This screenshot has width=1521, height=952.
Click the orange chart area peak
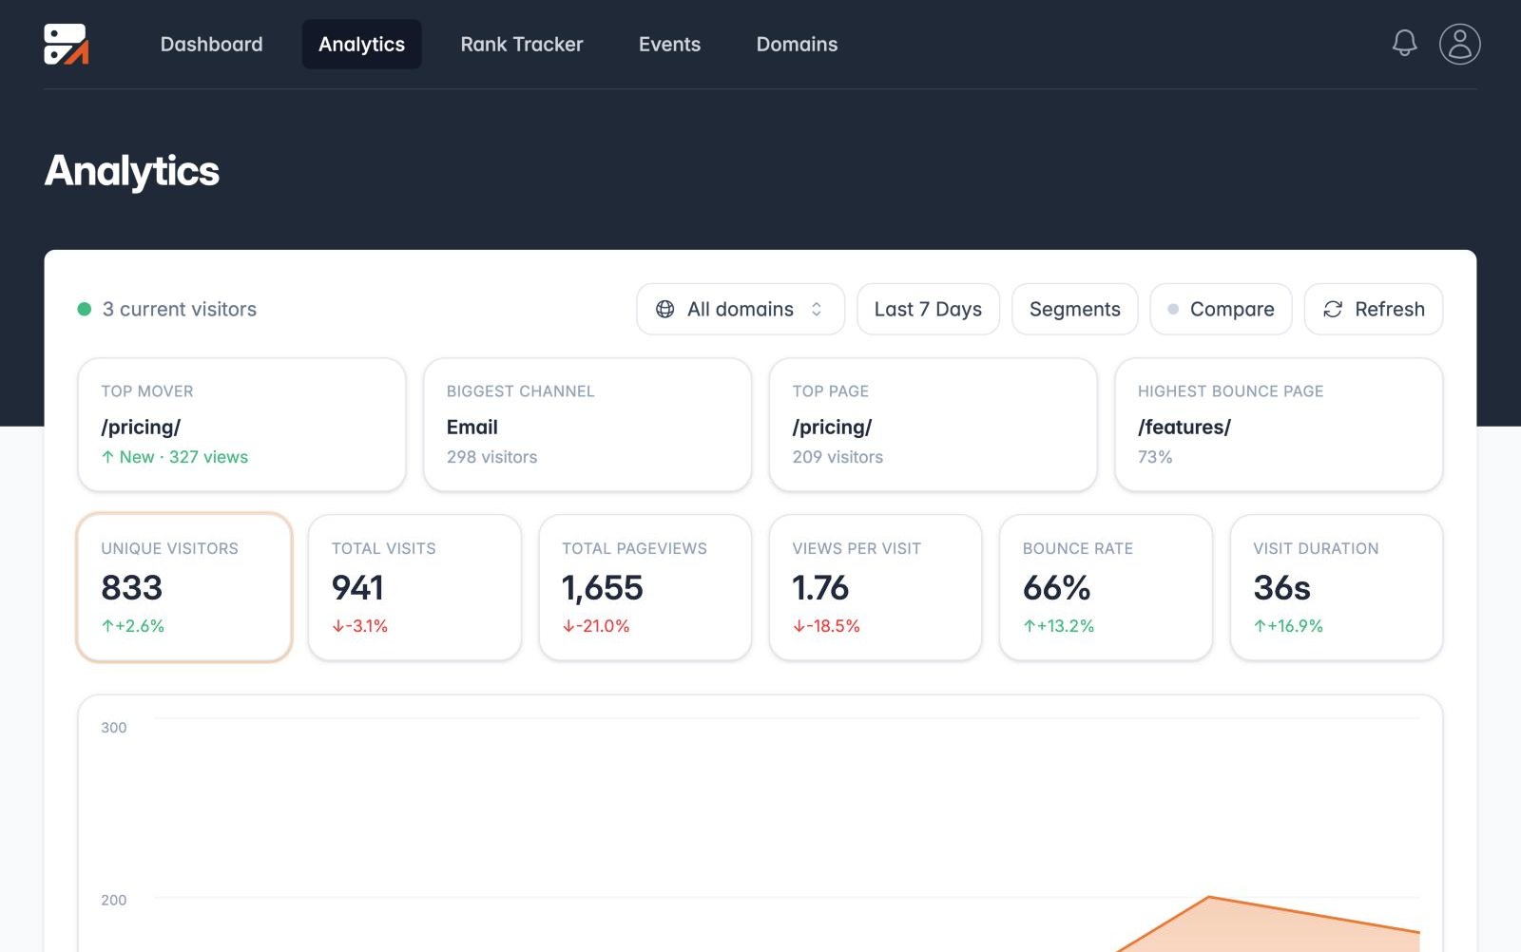pos(1209,898)
